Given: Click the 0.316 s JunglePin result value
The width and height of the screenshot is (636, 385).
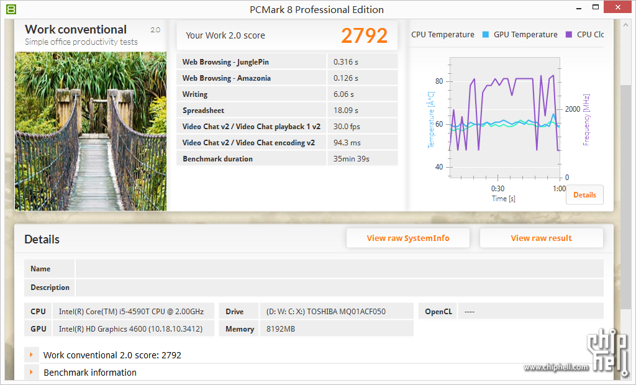Looking at the screenshot, I should (x=345, y=61).
